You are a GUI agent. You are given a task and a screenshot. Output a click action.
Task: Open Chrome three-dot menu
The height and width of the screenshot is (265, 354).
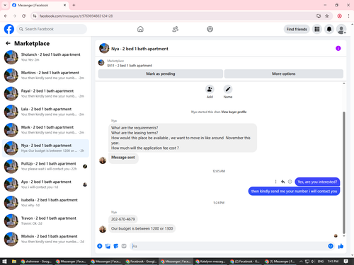click(348, 16)
